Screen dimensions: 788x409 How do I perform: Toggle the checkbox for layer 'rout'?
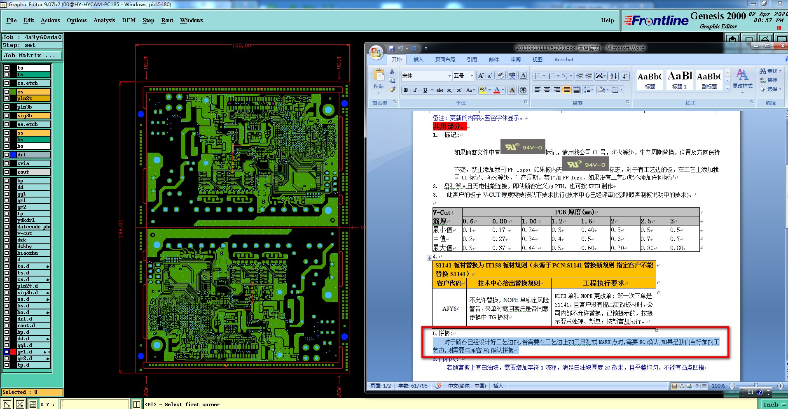[7, 172]
